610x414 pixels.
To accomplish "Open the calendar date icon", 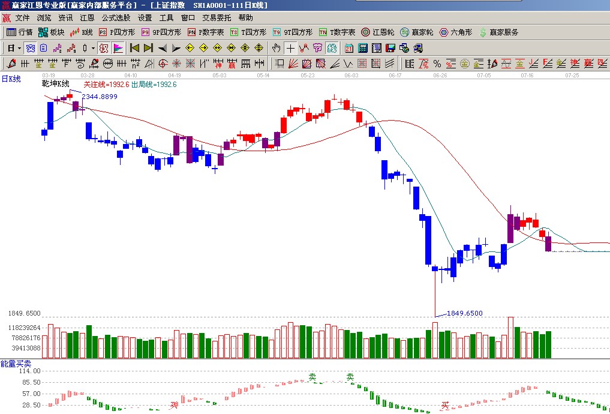I will [348, 48].
